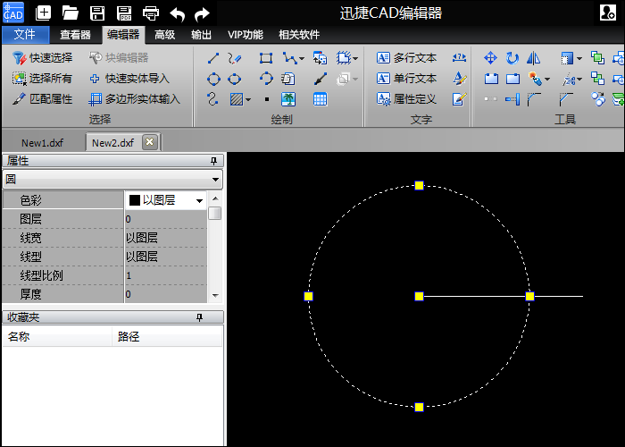This screenshot has height=447, width=625.
Task: Expand the Polyline tool dropdown arrow
Action: tap(302, 59)
